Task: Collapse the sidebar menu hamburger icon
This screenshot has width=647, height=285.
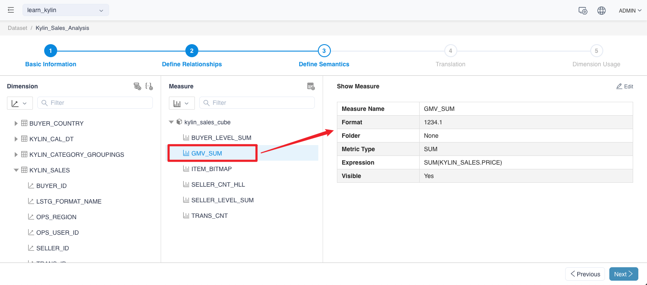Action: pyautogui.click(x=11, y=10)
